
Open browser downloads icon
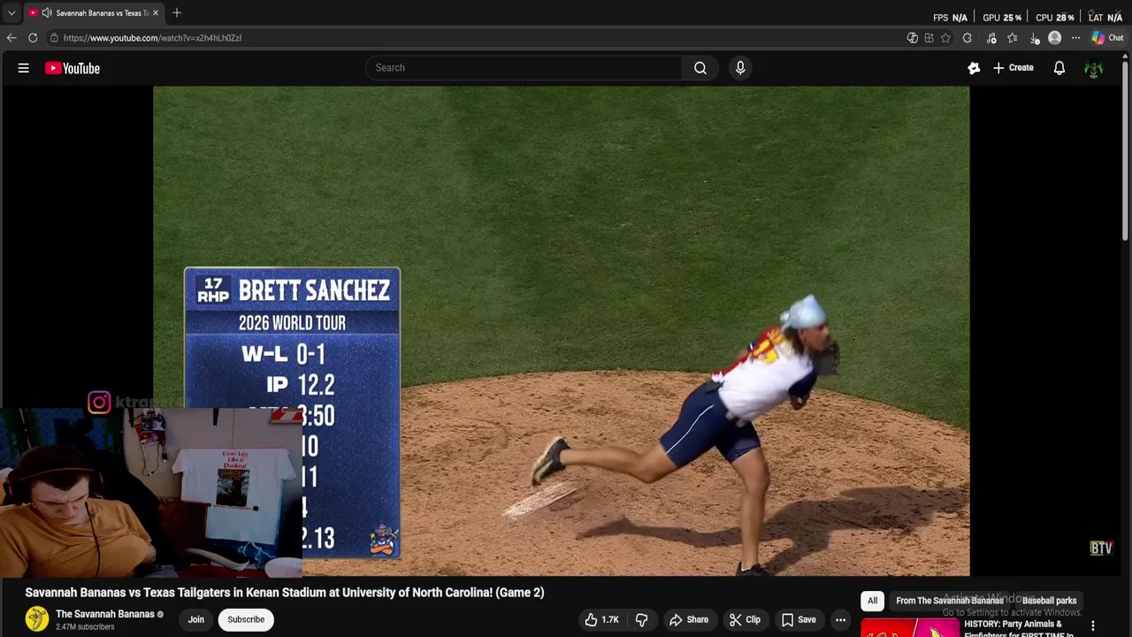[x=1035, y=38]
